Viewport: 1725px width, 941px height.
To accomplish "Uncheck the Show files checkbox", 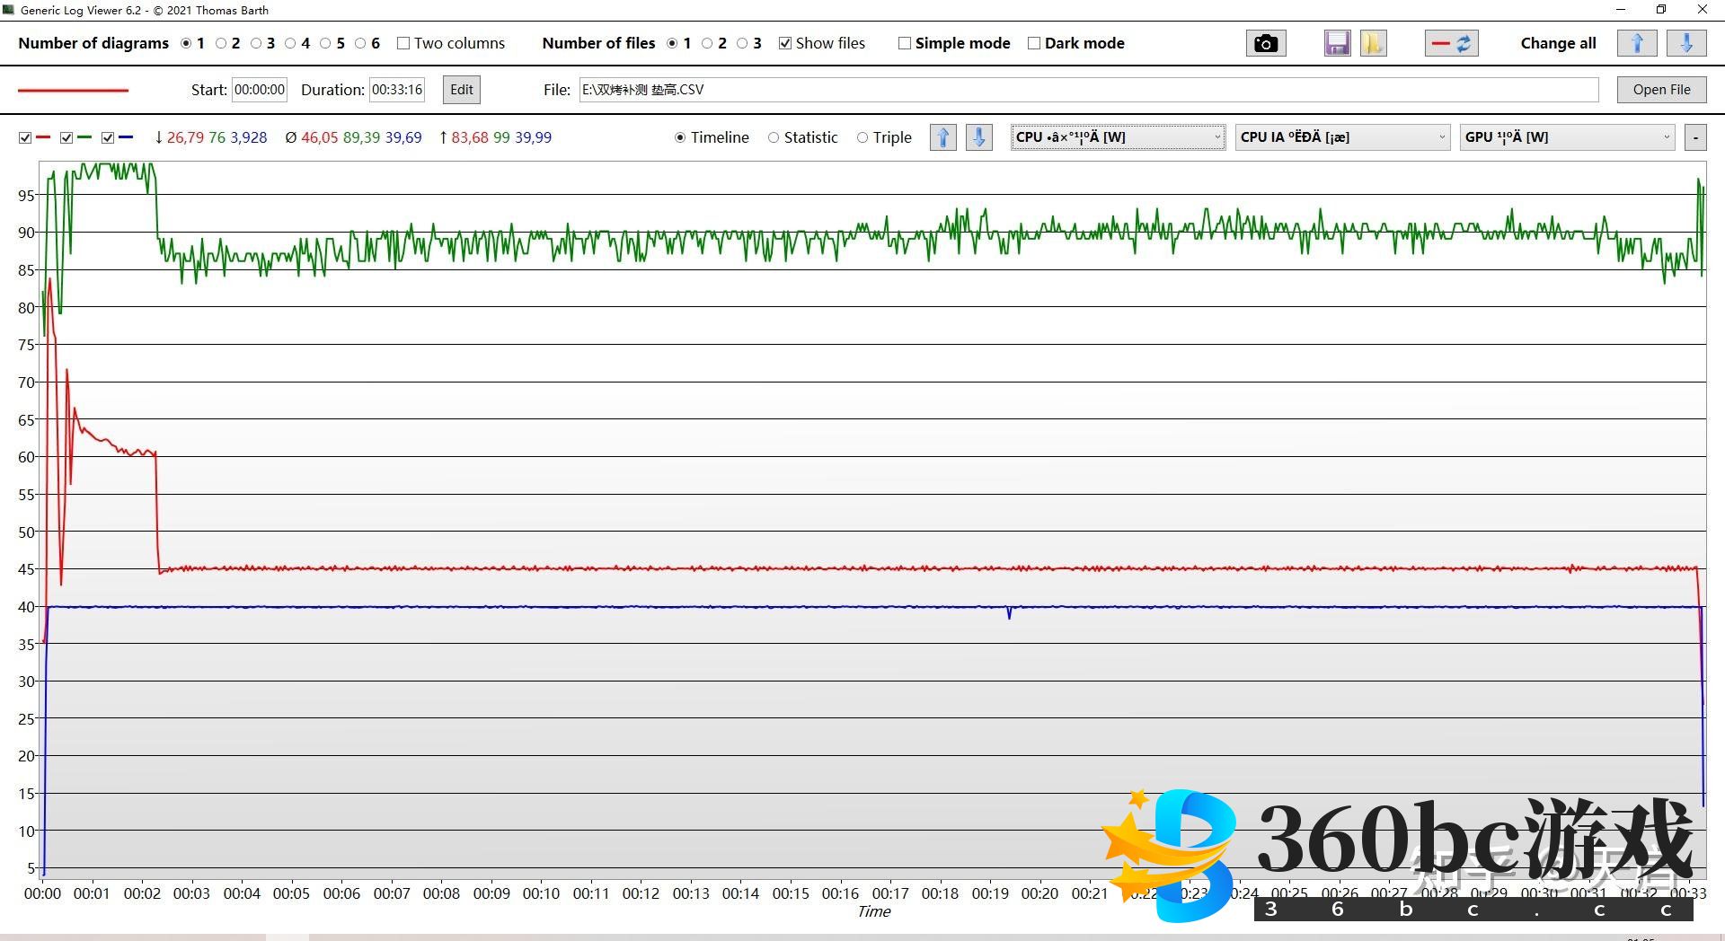I will pos(785,43).
